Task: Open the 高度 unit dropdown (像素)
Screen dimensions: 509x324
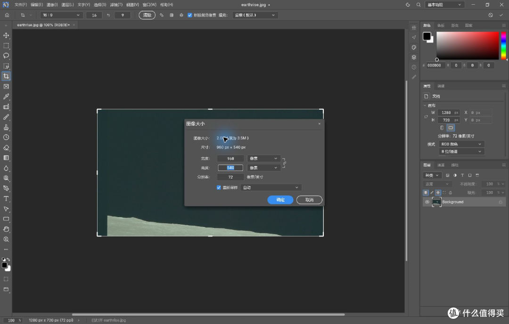Action: click(x=263, y=168)
